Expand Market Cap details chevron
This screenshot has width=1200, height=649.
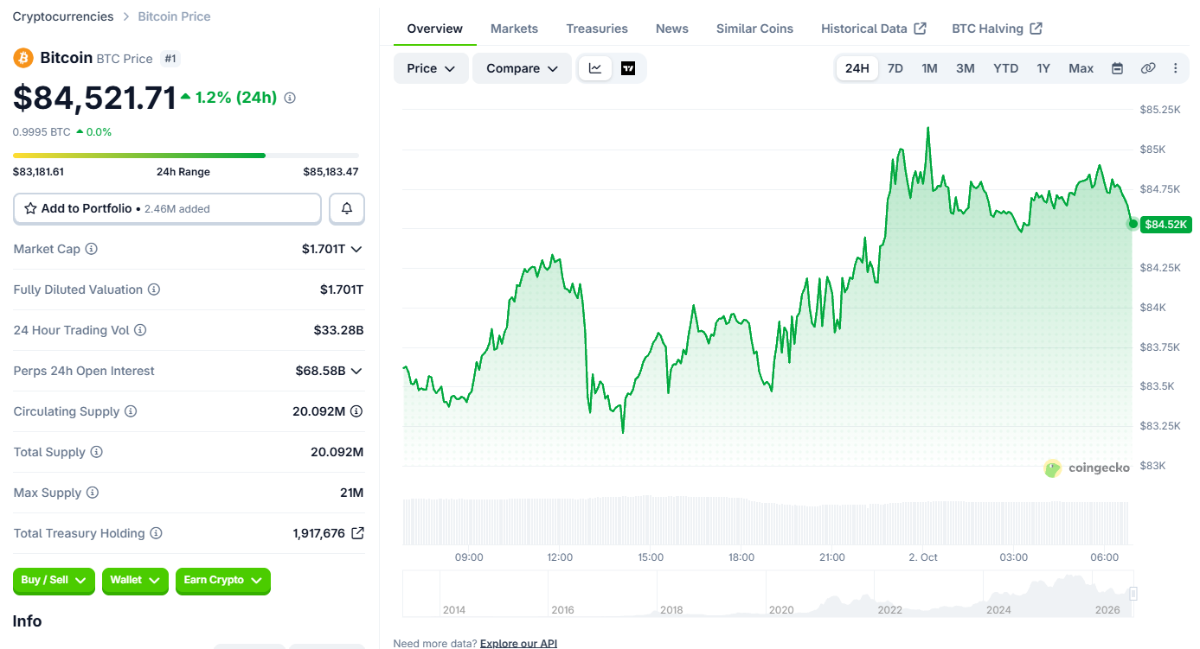pos(356,249)
